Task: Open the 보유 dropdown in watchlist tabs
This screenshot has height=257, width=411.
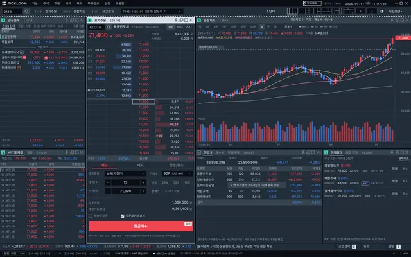Action: (x=62, y=26)
